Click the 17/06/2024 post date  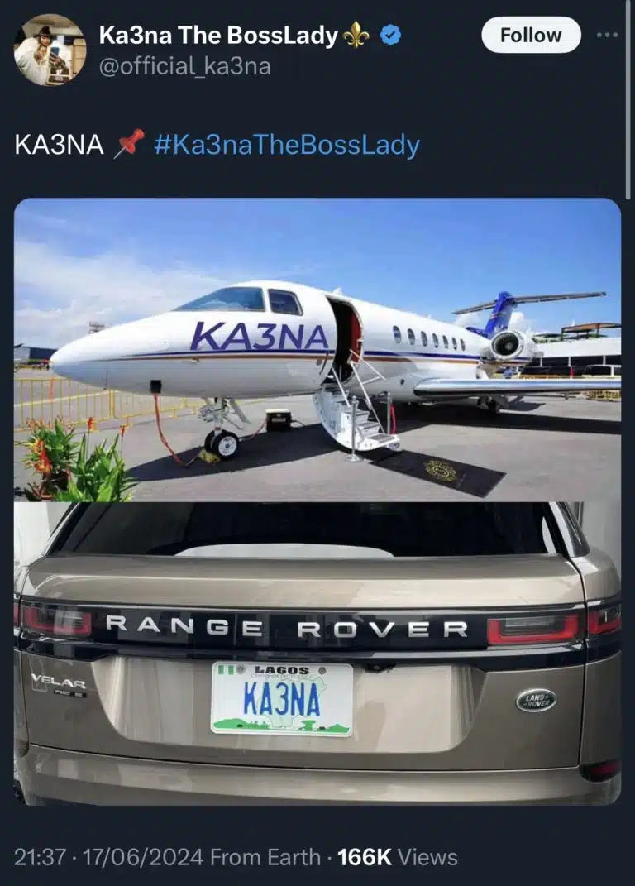143,857
